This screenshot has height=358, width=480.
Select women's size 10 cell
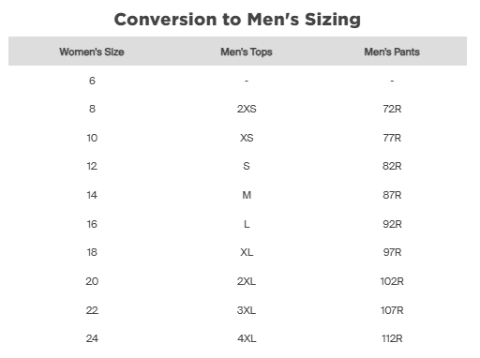[92, 138]
